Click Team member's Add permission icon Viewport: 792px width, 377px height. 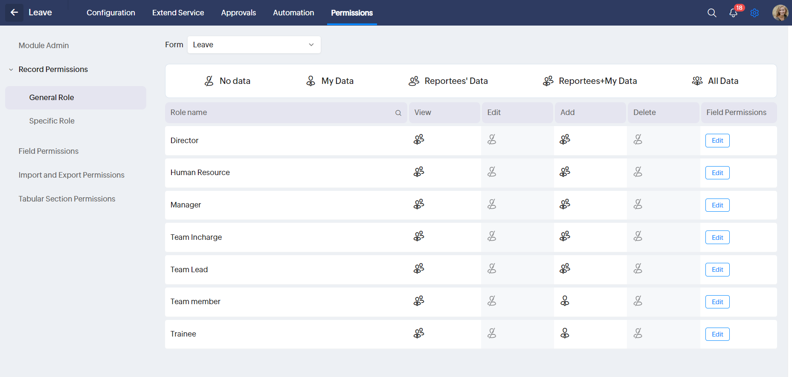[x=565, y=301]
